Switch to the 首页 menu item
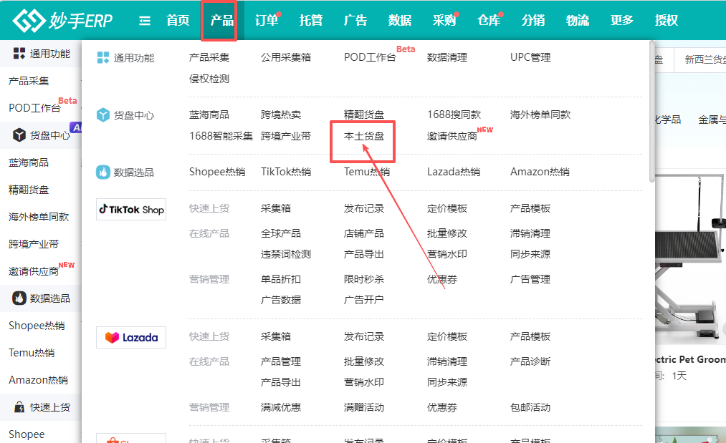 [x=176, y=20]
